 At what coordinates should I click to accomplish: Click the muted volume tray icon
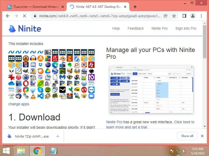tap(184, 151)
